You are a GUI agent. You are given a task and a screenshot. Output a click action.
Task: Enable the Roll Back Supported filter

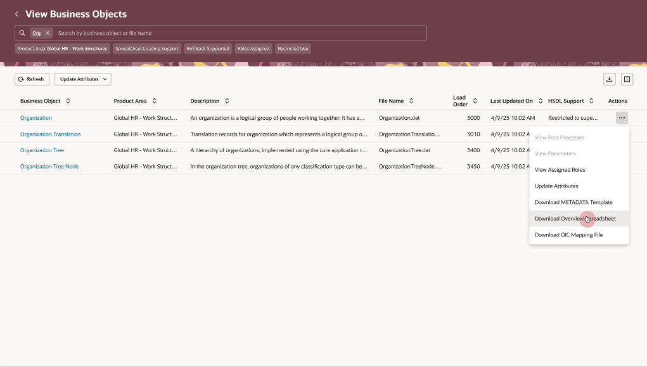coord(208,48)
